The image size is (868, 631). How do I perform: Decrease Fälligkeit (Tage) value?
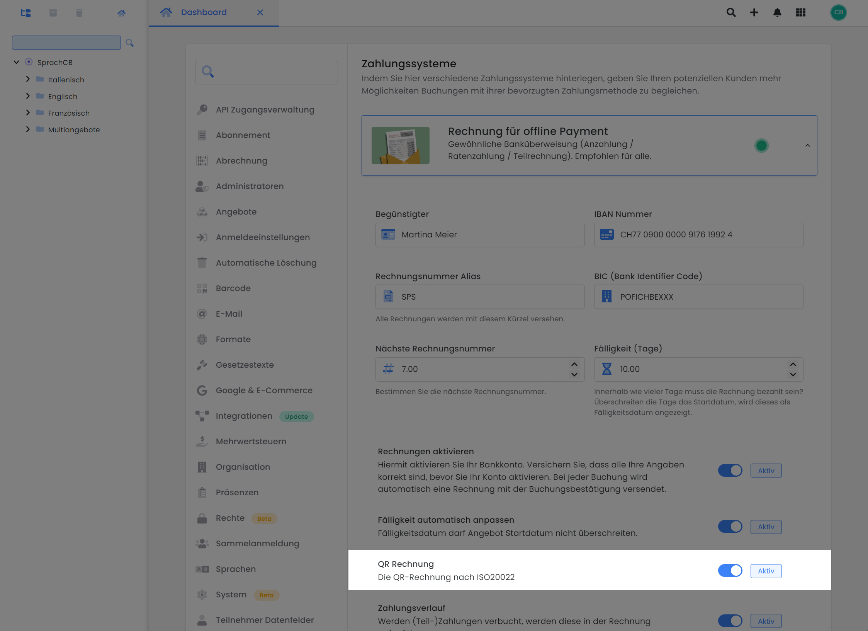click(793, 374)
